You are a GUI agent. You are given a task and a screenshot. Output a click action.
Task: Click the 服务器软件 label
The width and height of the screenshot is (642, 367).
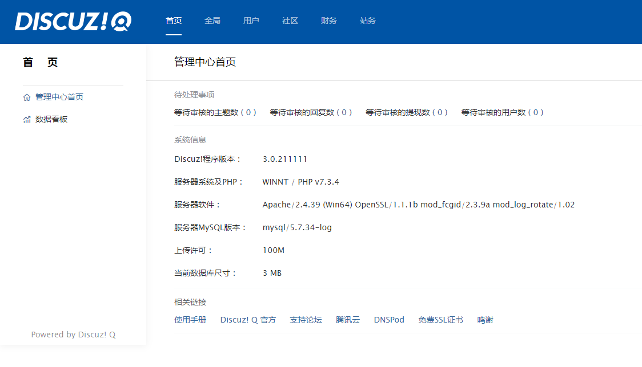(x=197, y=205)
